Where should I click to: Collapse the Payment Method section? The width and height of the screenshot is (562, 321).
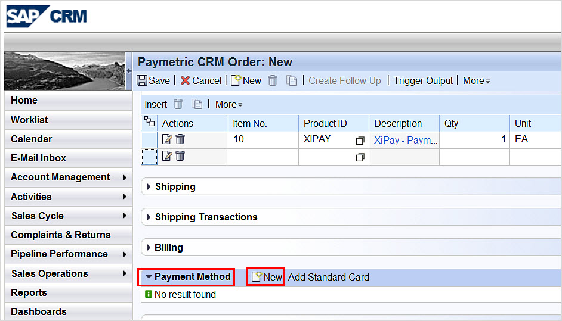coord(149,276)
